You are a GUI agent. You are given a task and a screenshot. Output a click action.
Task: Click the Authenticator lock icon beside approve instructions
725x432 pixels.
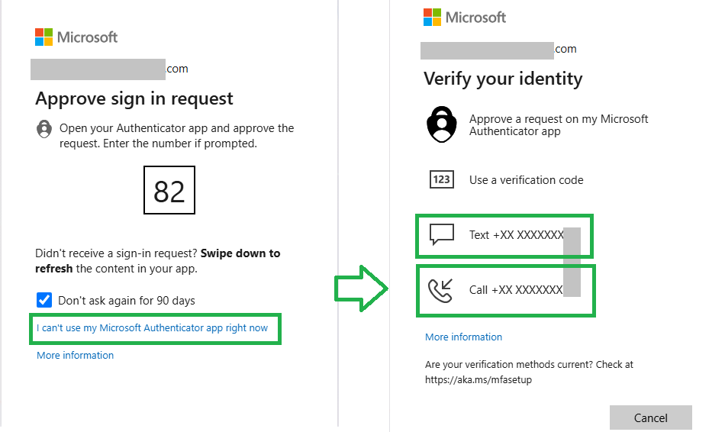pyautogui.click(x=44, y=129)
